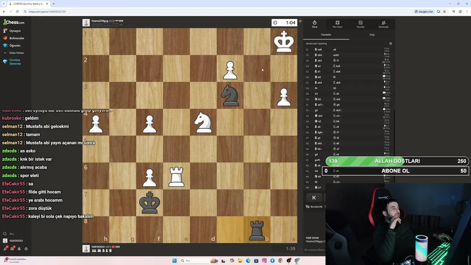471x265 pixels.
Task: Select white pawn above the black knight
Action: tap(230, 70)
